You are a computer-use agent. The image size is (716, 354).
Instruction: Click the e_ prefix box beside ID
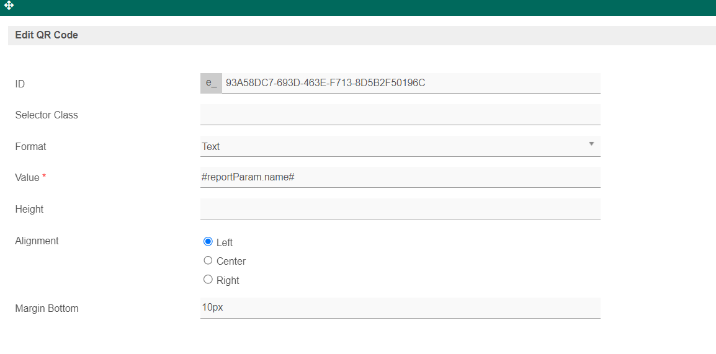pyautogui.click(x=211, y=83)
